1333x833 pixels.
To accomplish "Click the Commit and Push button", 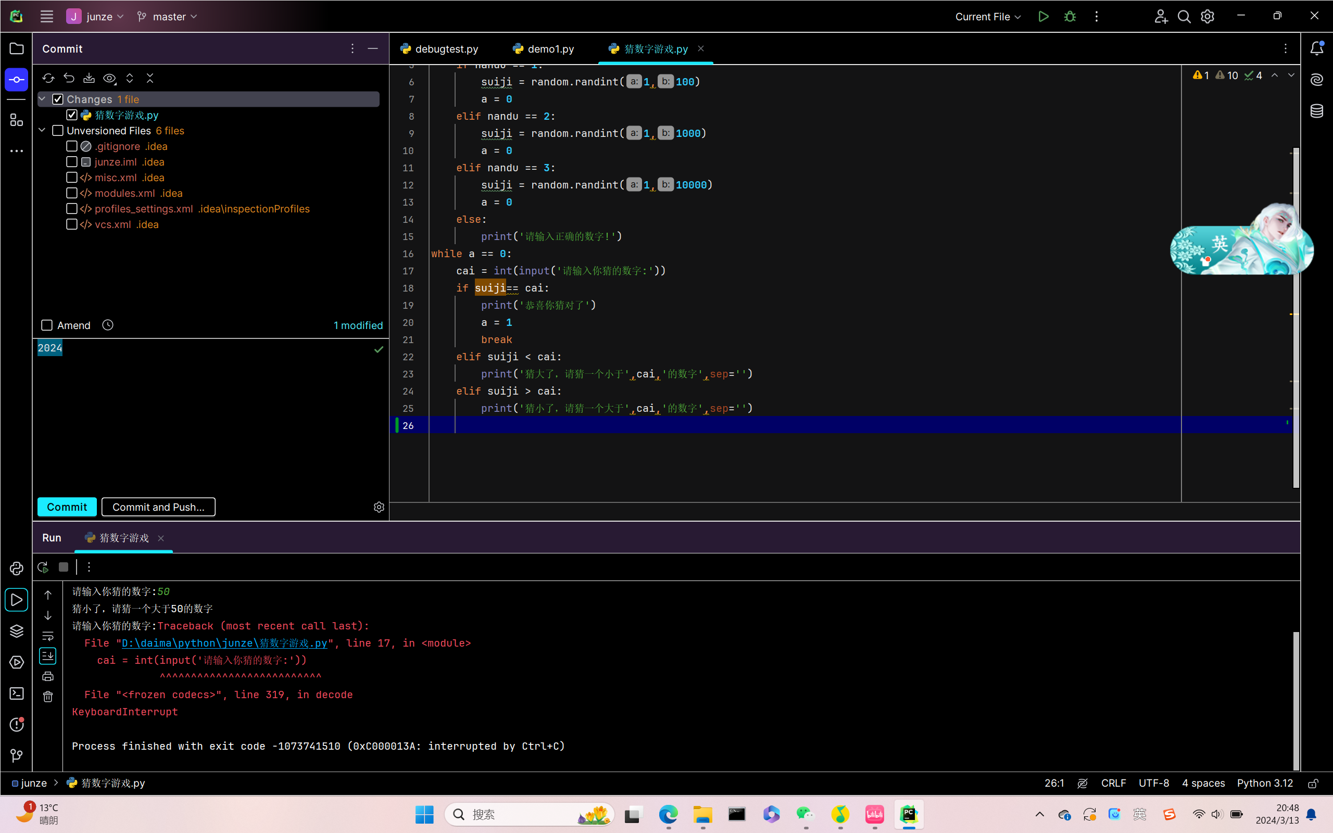I will (x=158, y=507).
